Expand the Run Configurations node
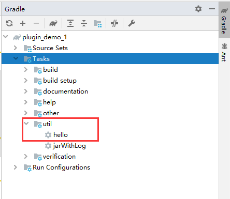Image resolution: width=230 pixels, height=199 pixels. click(16, 167)
